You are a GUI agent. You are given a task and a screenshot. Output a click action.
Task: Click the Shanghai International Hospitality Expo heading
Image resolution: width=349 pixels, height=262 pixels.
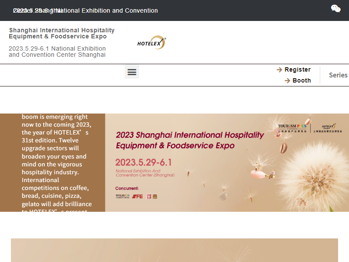[x=62, y=34]
